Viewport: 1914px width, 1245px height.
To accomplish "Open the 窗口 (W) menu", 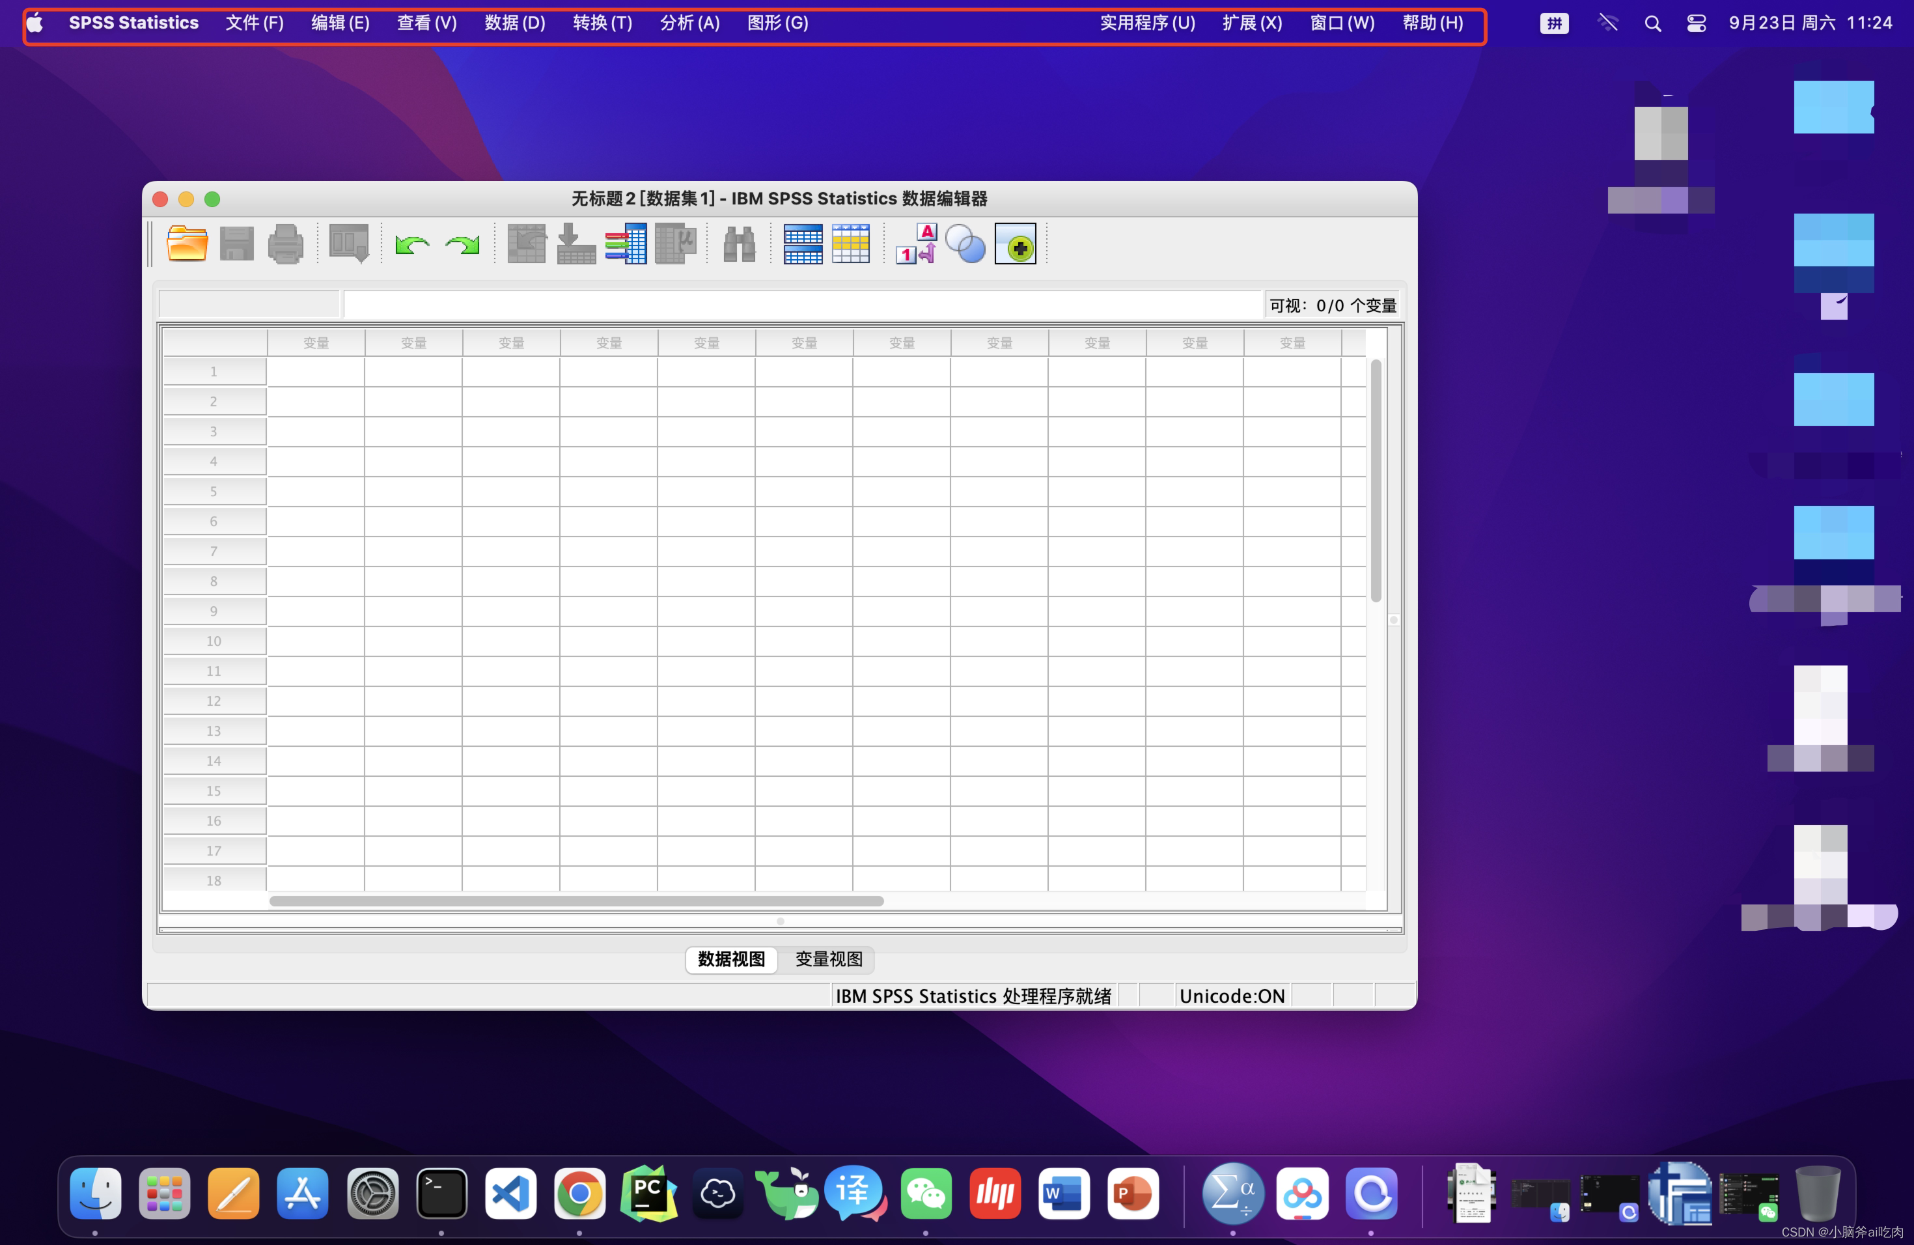I will pyautogui.click(x=1342, y=23).
